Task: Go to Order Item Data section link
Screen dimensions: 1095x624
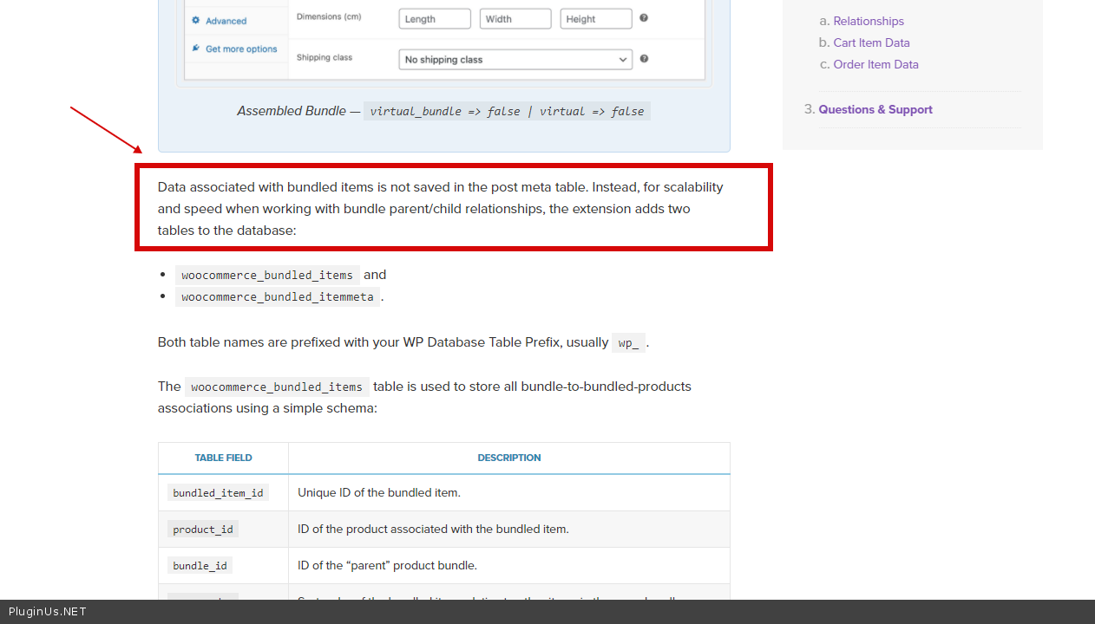Action: (x=875, y=64)
